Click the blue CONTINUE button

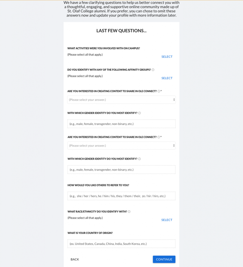[164, 259]
